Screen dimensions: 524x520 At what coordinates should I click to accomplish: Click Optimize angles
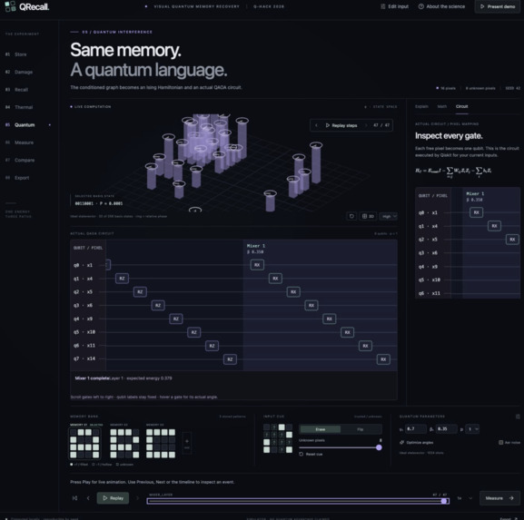[417, 442]
